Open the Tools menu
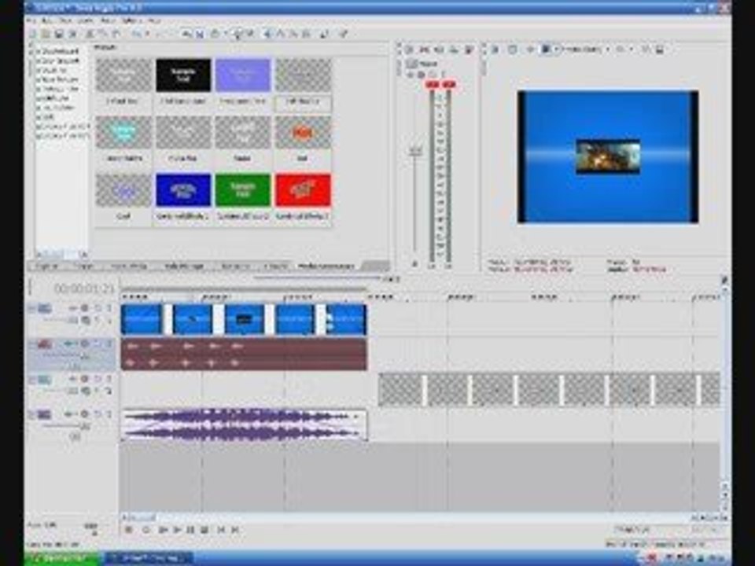The width and height of the screenshot is (755, 566). (109, 21)
